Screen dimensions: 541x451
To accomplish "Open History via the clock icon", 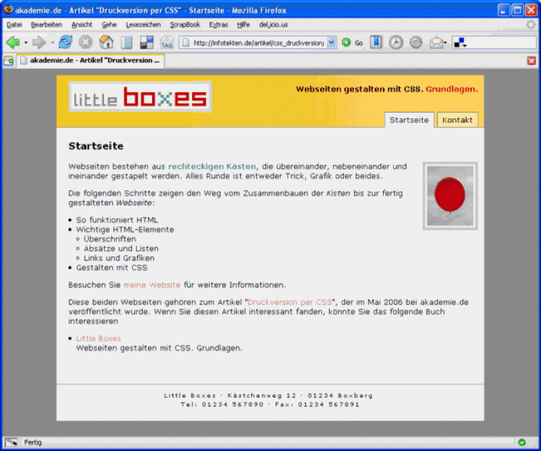I will [396, 43].
